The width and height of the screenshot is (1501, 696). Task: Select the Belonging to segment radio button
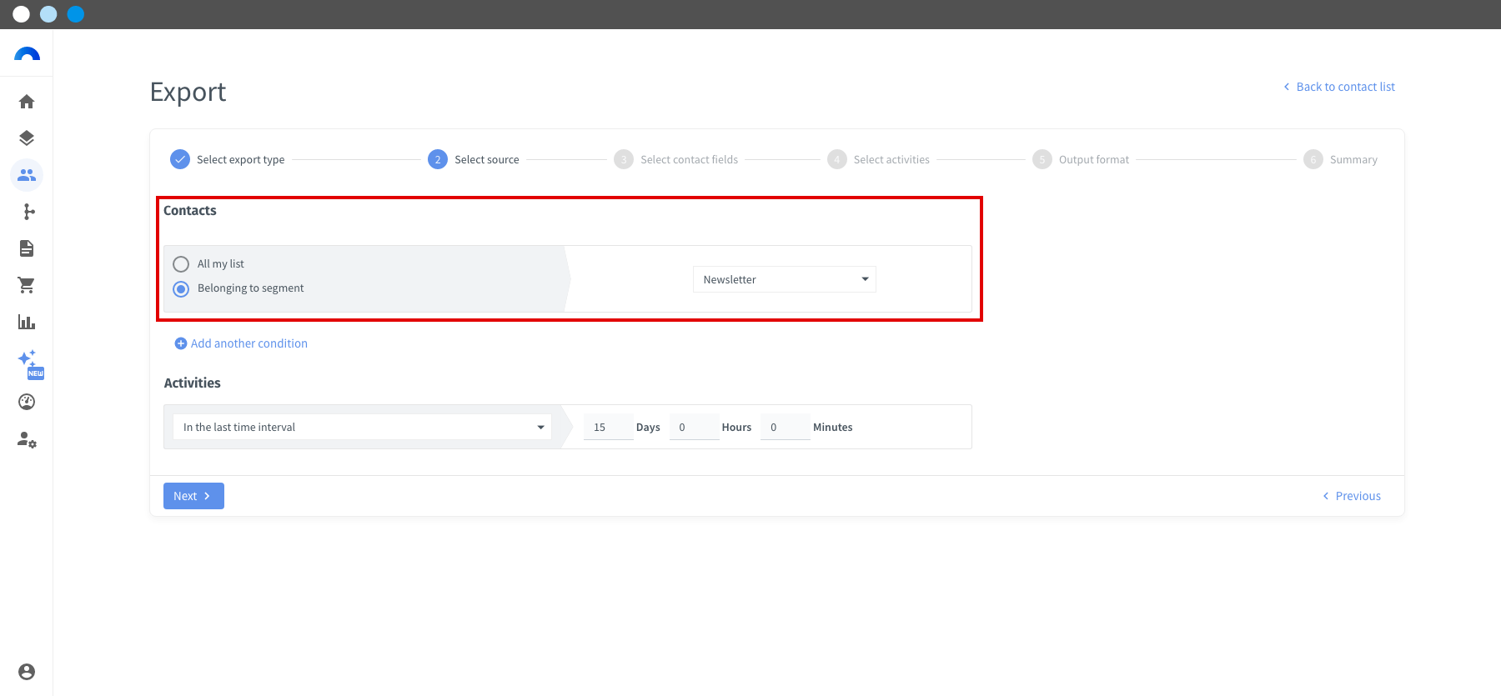pyautogui.click(x=181, y=289)
